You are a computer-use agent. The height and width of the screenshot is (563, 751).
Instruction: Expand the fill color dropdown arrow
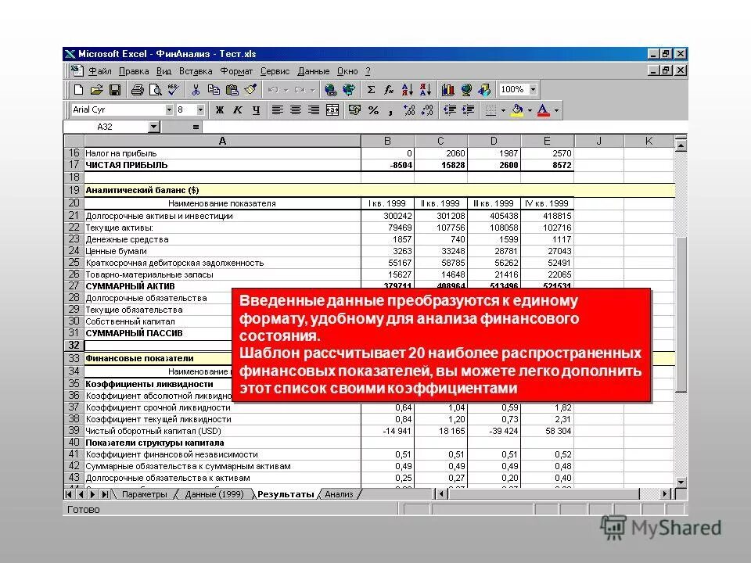pos(530,110)
